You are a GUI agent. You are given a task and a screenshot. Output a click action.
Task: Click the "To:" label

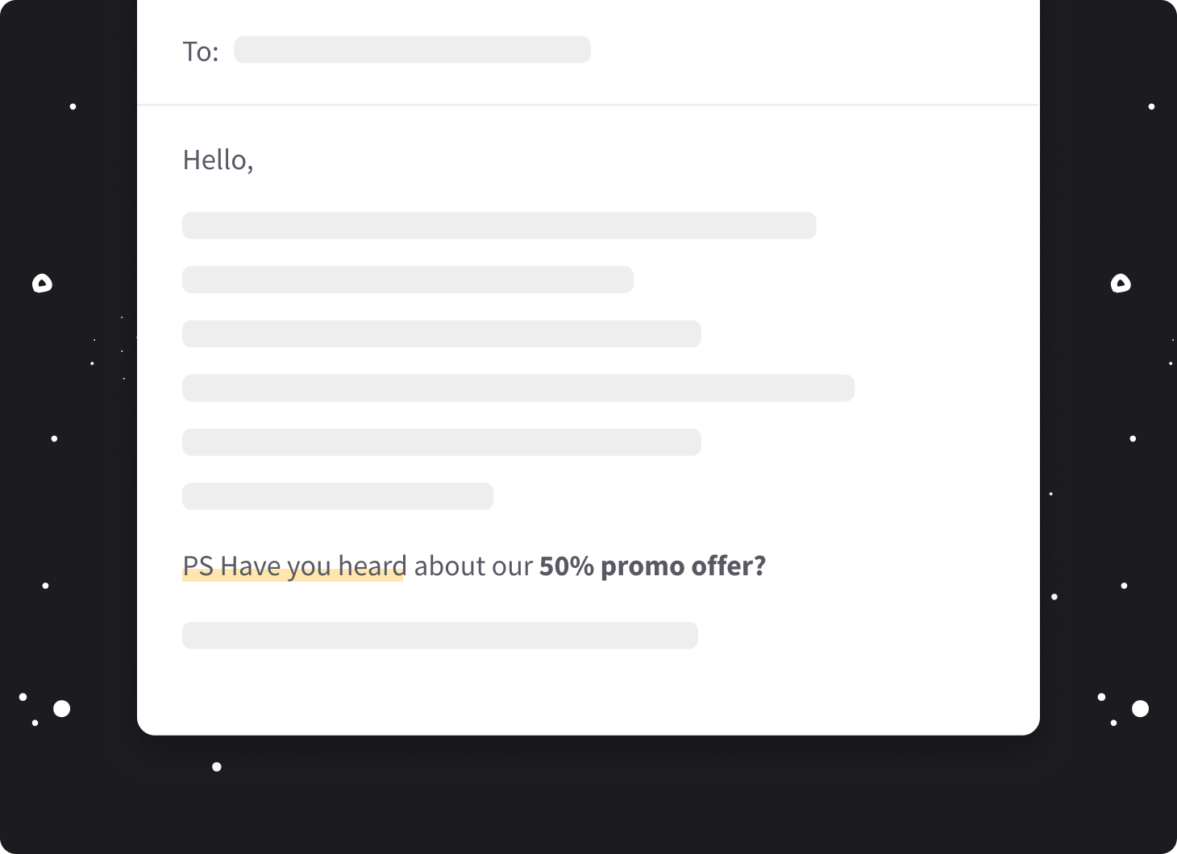[201, 52]
